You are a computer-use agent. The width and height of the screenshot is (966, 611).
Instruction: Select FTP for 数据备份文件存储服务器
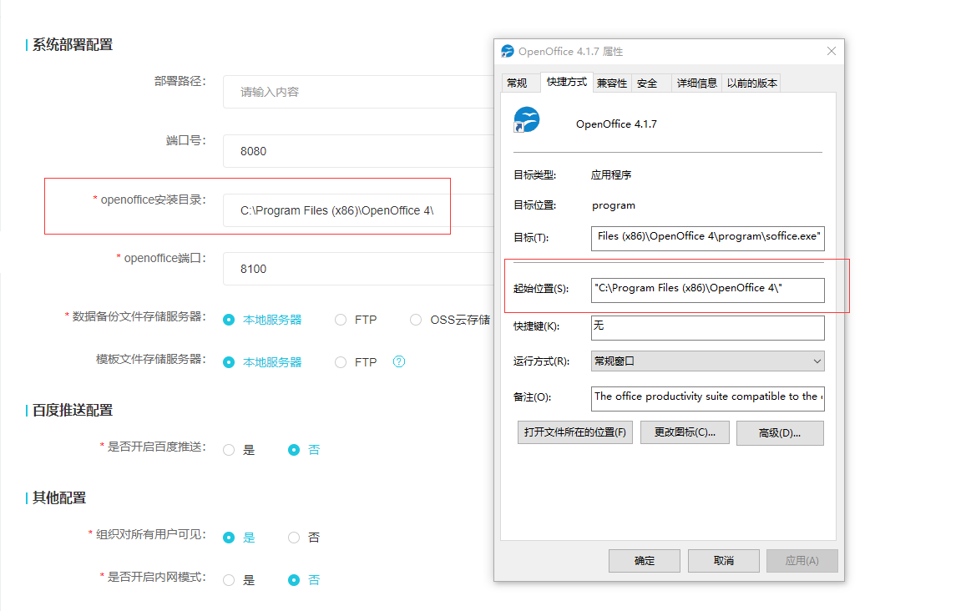(341, 320)
